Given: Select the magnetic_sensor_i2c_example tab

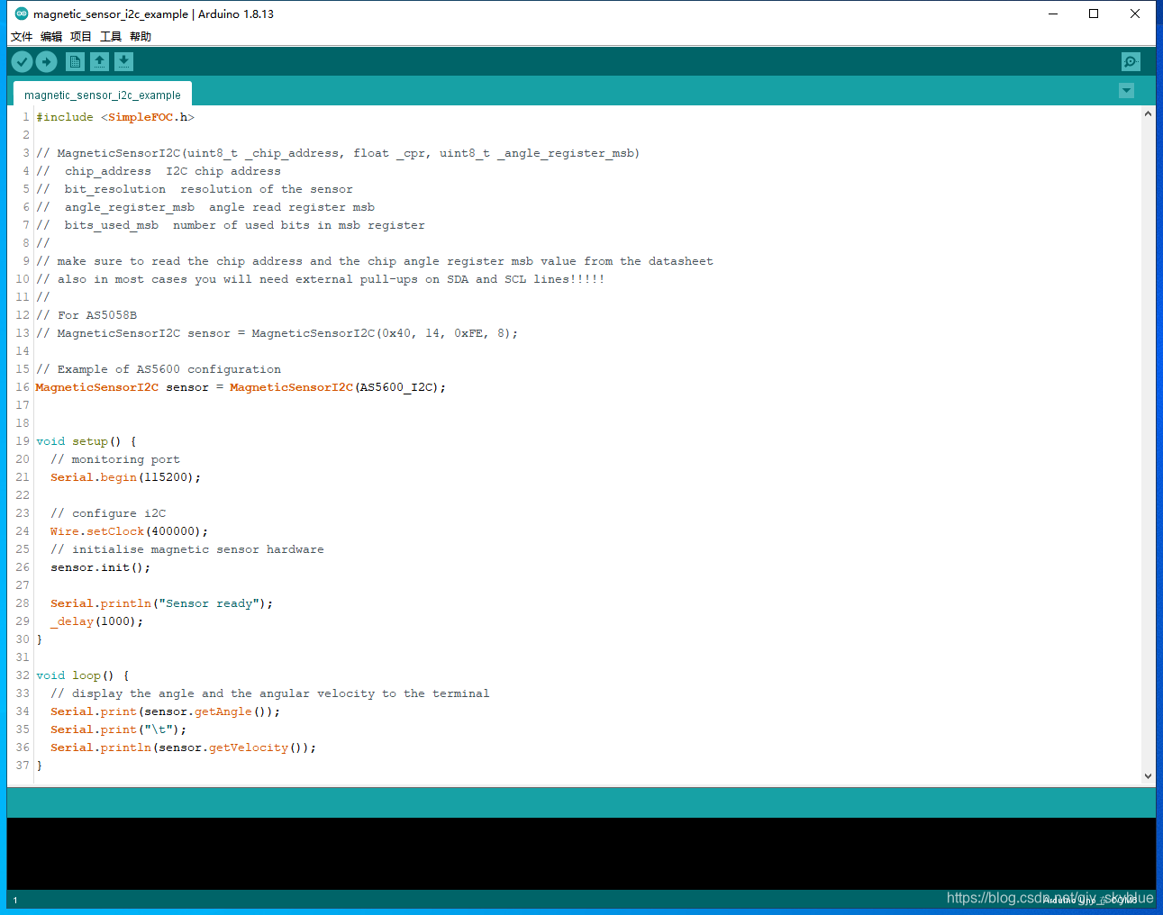Looking at the screenshot, I should coord(103,95).
